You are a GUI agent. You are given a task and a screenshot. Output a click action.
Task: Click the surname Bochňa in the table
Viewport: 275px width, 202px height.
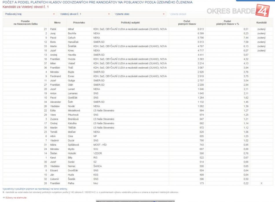click(72, 34)
